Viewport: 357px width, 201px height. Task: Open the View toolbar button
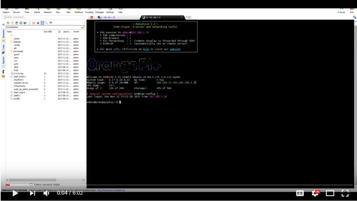point(58,11)
